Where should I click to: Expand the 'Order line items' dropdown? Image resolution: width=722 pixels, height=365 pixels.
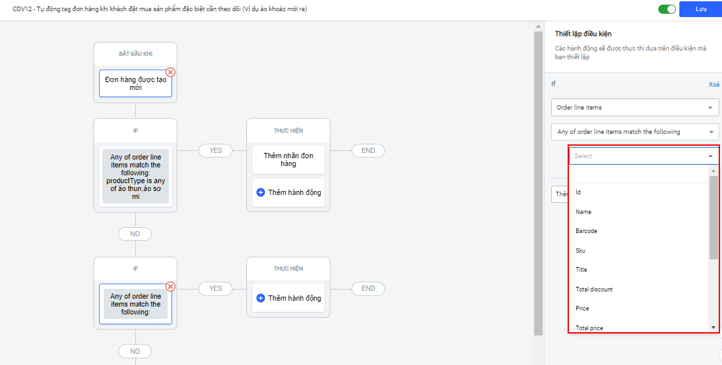click(x=635, y=107)
